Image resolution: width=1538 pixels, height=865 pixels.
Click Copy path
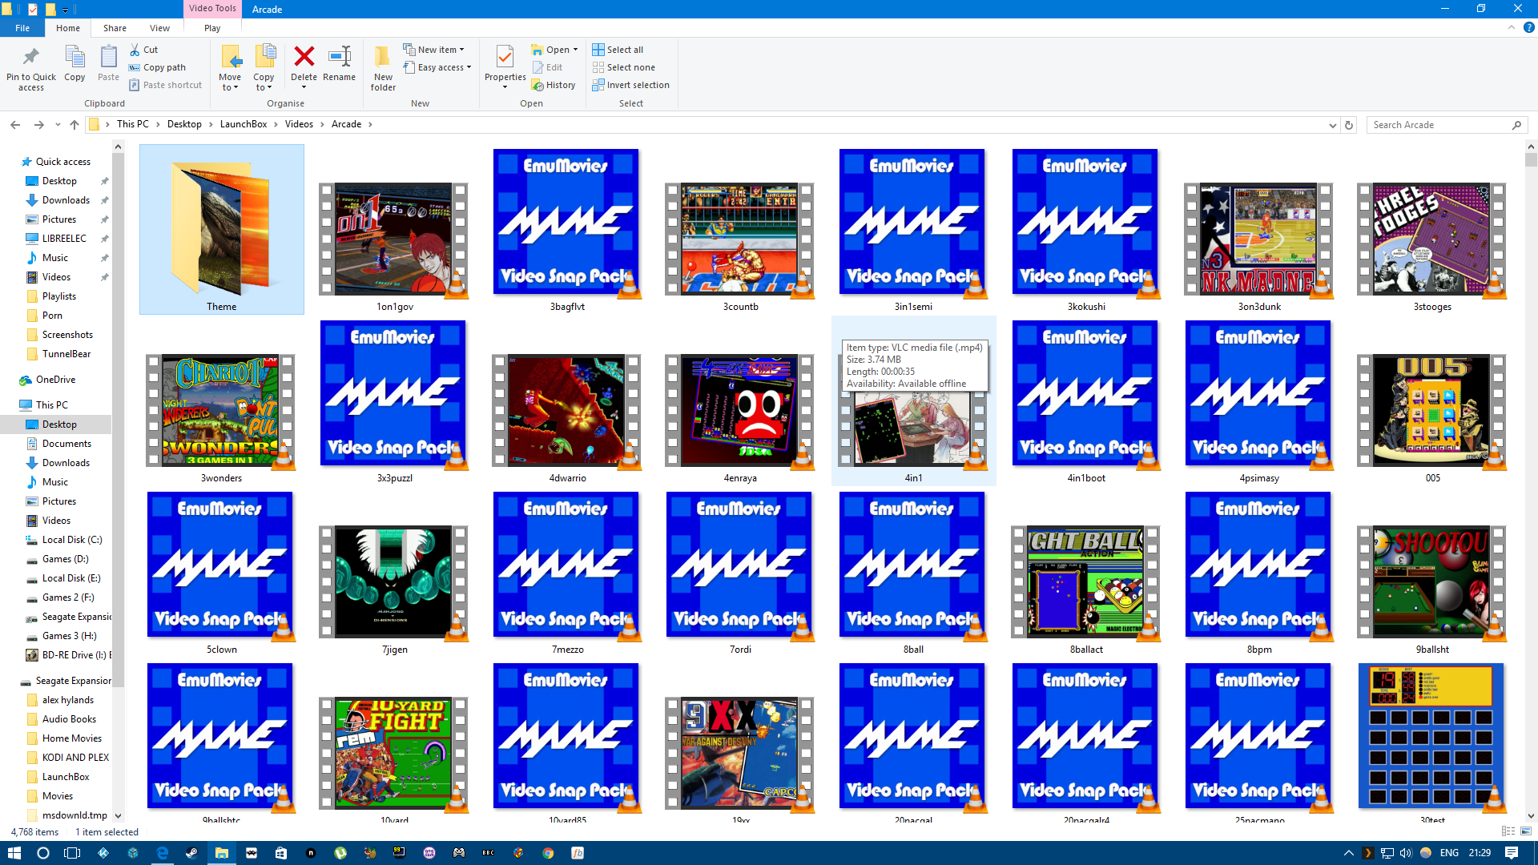[x=158, y=67]
